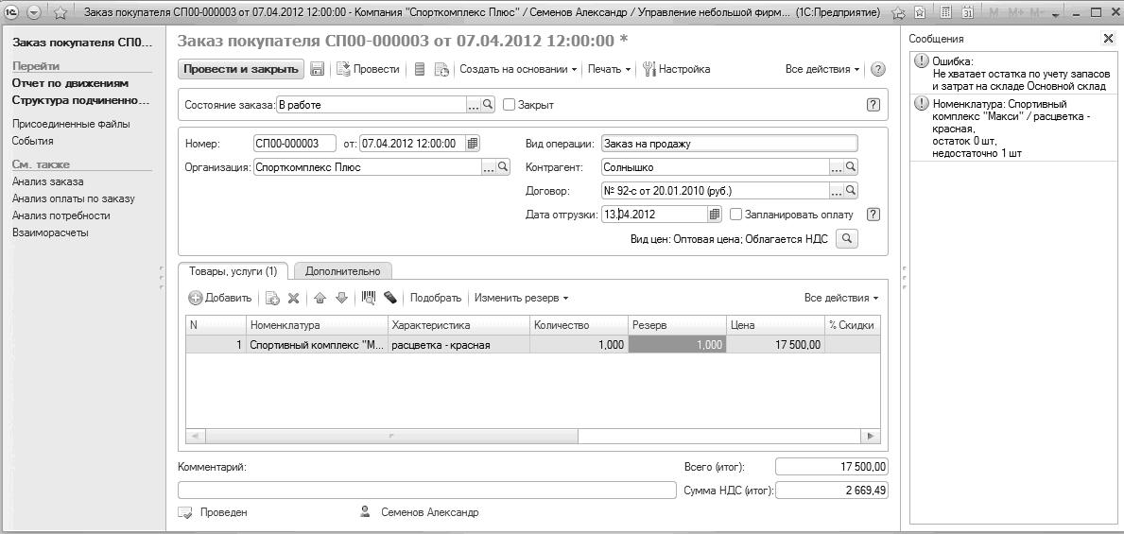Open Анализ оплаты по заказу link
The height and width of the screenshot is (534, 1124).
73,198
